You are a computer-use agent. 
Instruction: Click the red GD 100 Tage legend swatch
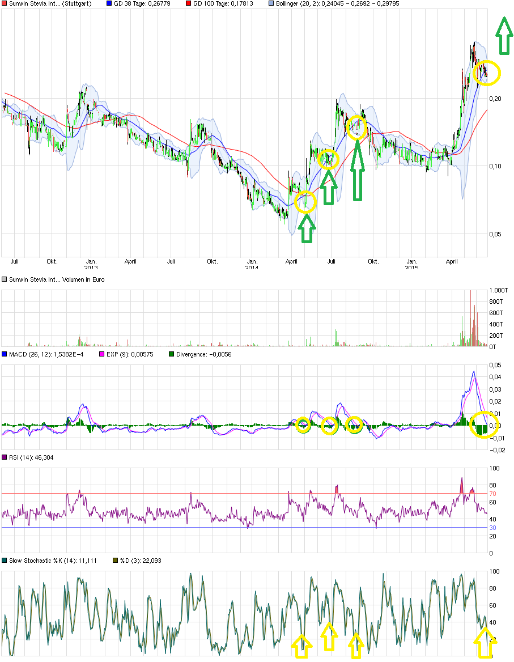188,3
